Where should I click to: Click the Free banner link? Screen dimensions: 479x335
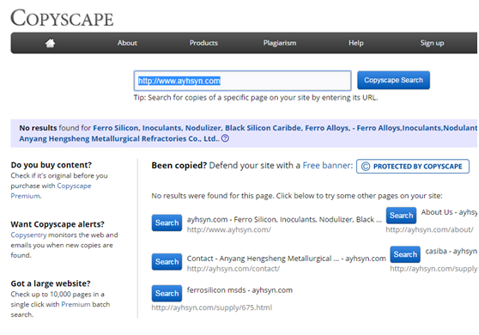(327, 166)
